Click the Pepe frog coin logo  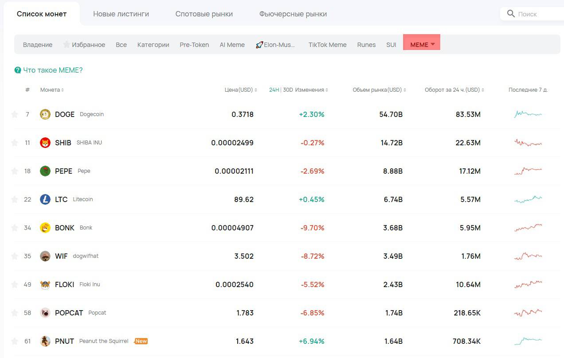pyautogui.click(x=45, y=171)
